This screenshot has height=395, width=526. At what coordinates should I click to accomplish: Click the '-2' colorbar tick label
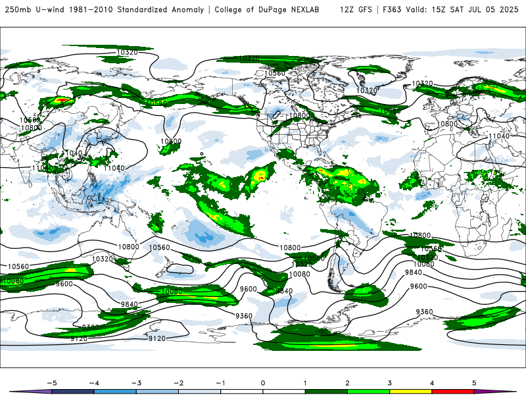178,383
